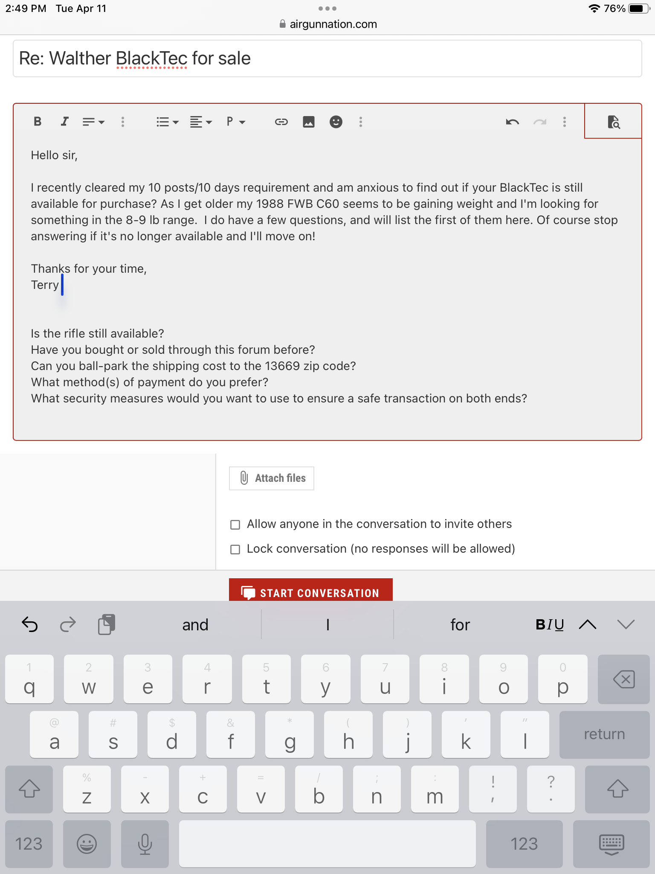Open the alignment dropdown

200,122
